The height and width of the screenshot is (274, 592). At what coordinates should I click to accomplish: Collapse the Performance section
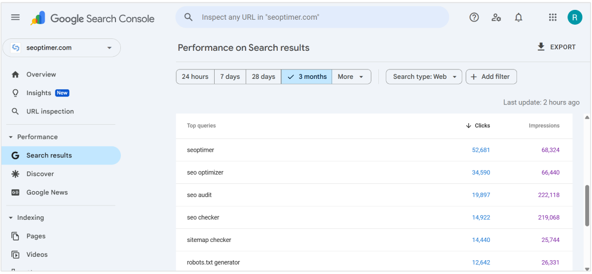(x=11, y=137)
